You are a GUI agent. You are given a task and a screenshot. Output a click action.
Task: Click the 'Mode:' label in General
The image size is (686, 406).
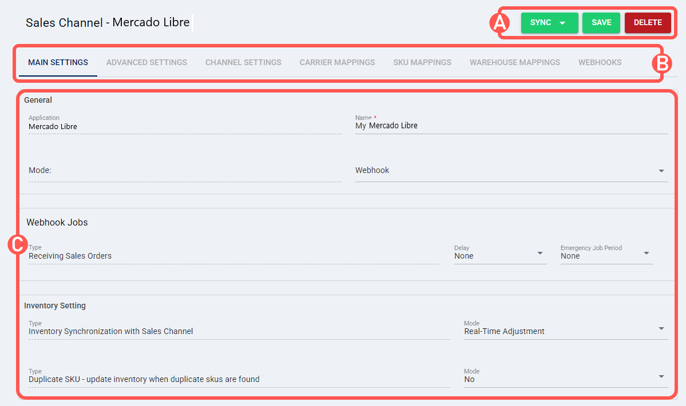(40, 170)
